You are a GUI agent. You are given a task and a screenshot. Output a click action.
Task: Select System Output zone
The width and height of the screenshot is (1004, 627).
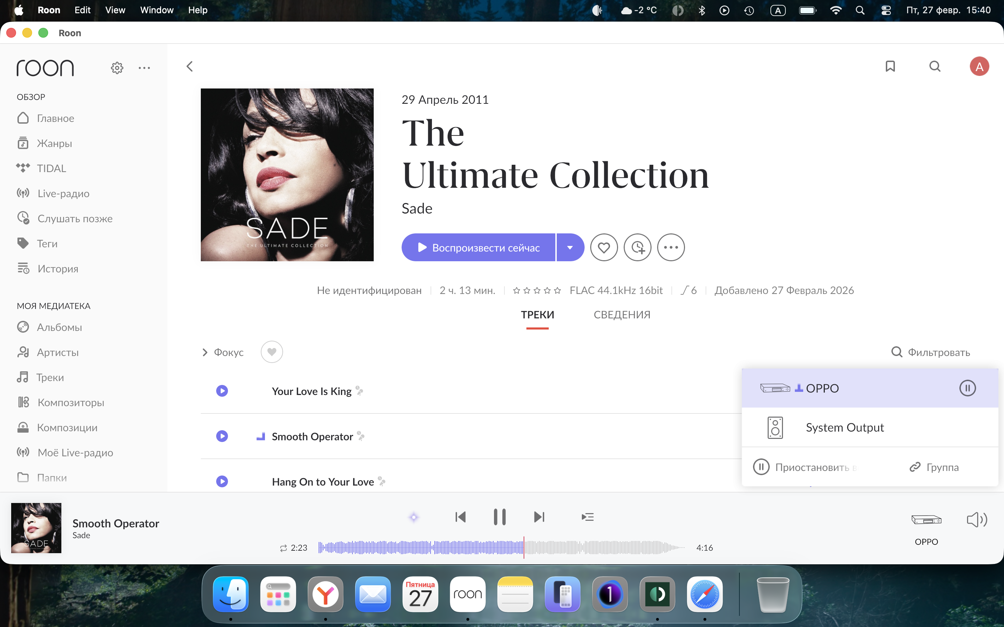coord(844,427)
